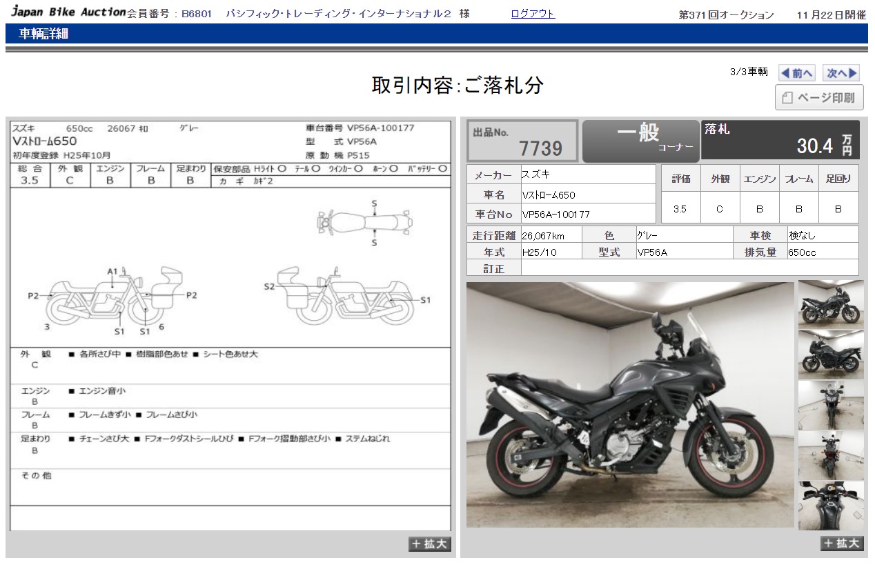Click the 落札 30.4万円 price box

(780, 141)
